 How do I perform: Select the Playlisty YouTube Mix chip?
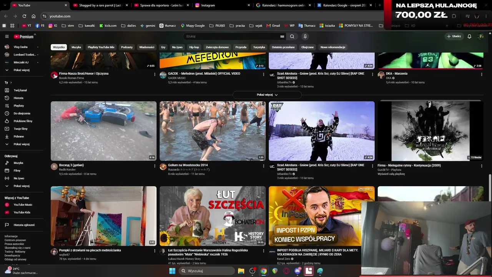point(101,47)
